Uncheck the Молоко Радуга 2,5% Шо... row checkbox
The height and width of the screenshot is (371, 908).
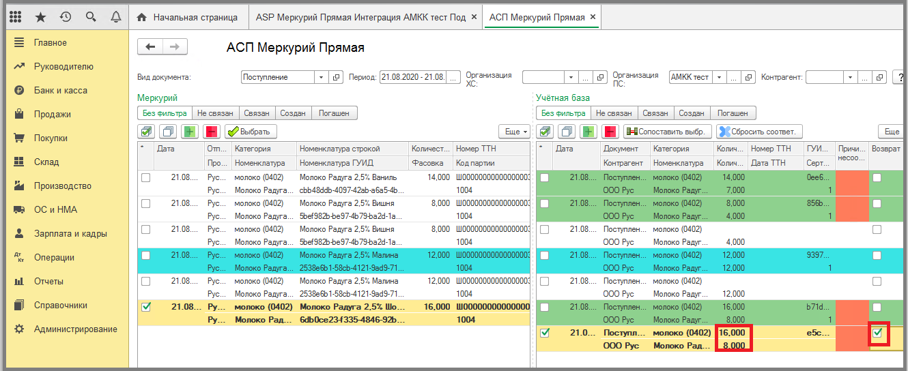tap(145, 307)
